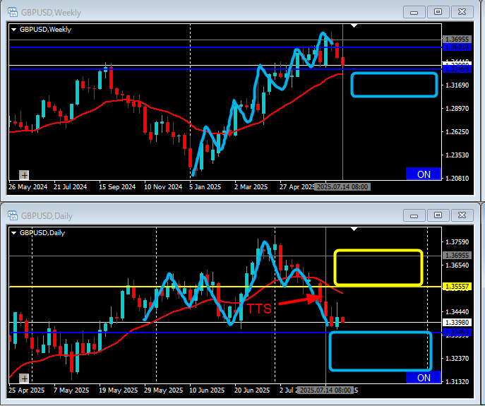The width and height of the screenshot is (485, 406).
Task: Click the 15 Sep 2024 date label
Action: pos(117,187)
